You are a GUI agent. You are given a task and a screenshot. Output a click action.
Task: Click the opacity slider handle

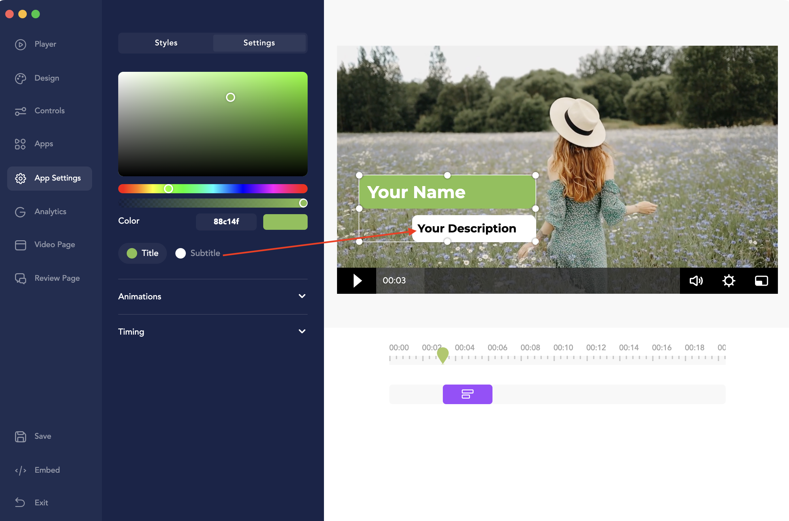coord(303,203)
